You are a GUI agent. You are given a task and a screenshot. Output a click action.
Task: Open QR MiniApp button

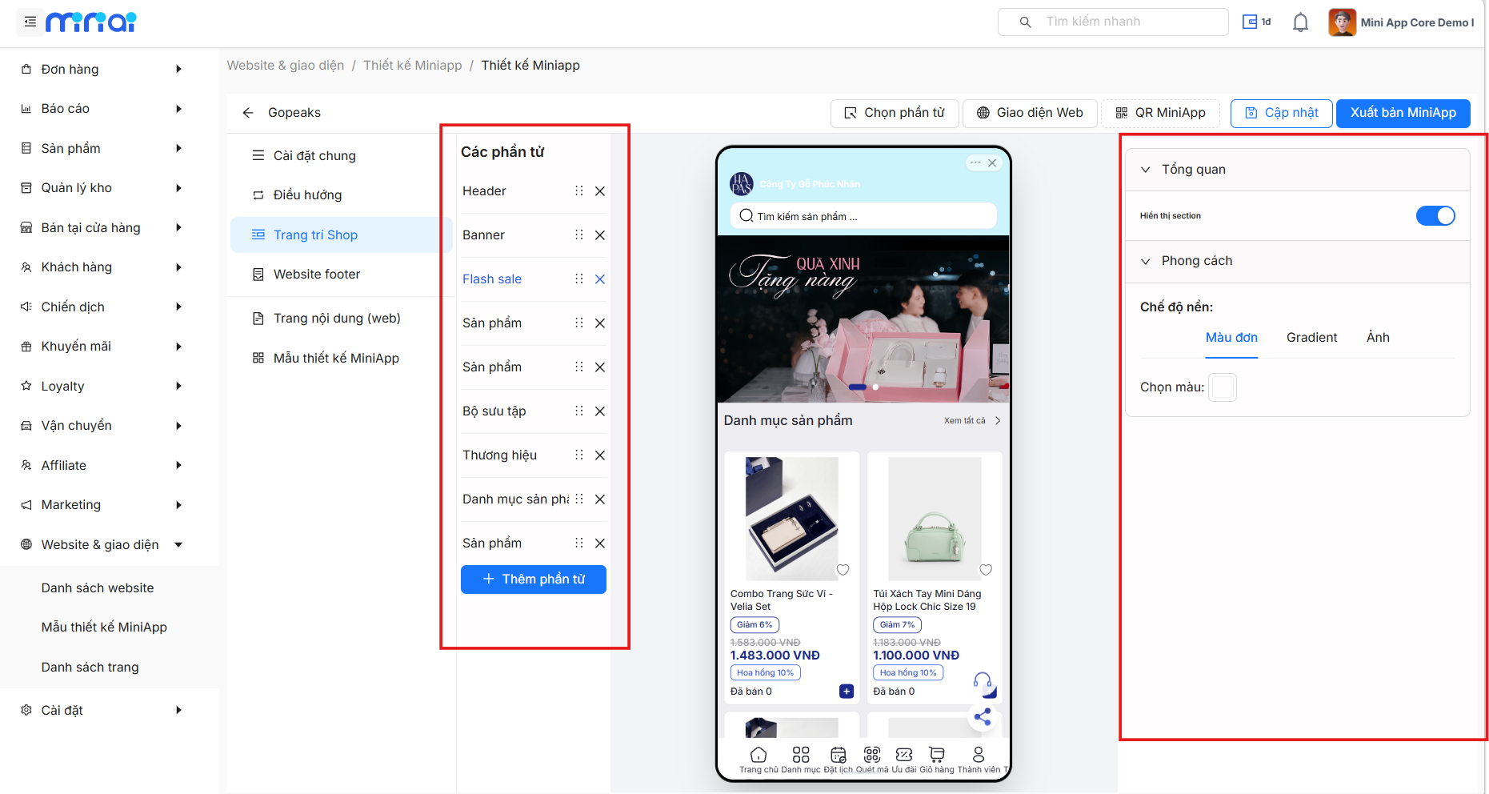click(x=1160, y=113)
